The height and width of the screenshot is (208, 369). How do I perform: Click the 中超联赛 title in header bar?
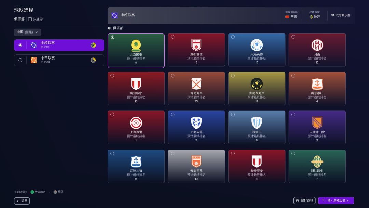(x=128, y=15)
